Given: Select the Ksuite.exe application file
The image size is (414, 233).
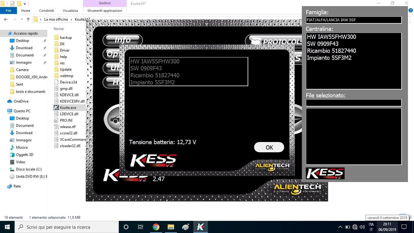Looking at the screenshot, I should point(68,107).
